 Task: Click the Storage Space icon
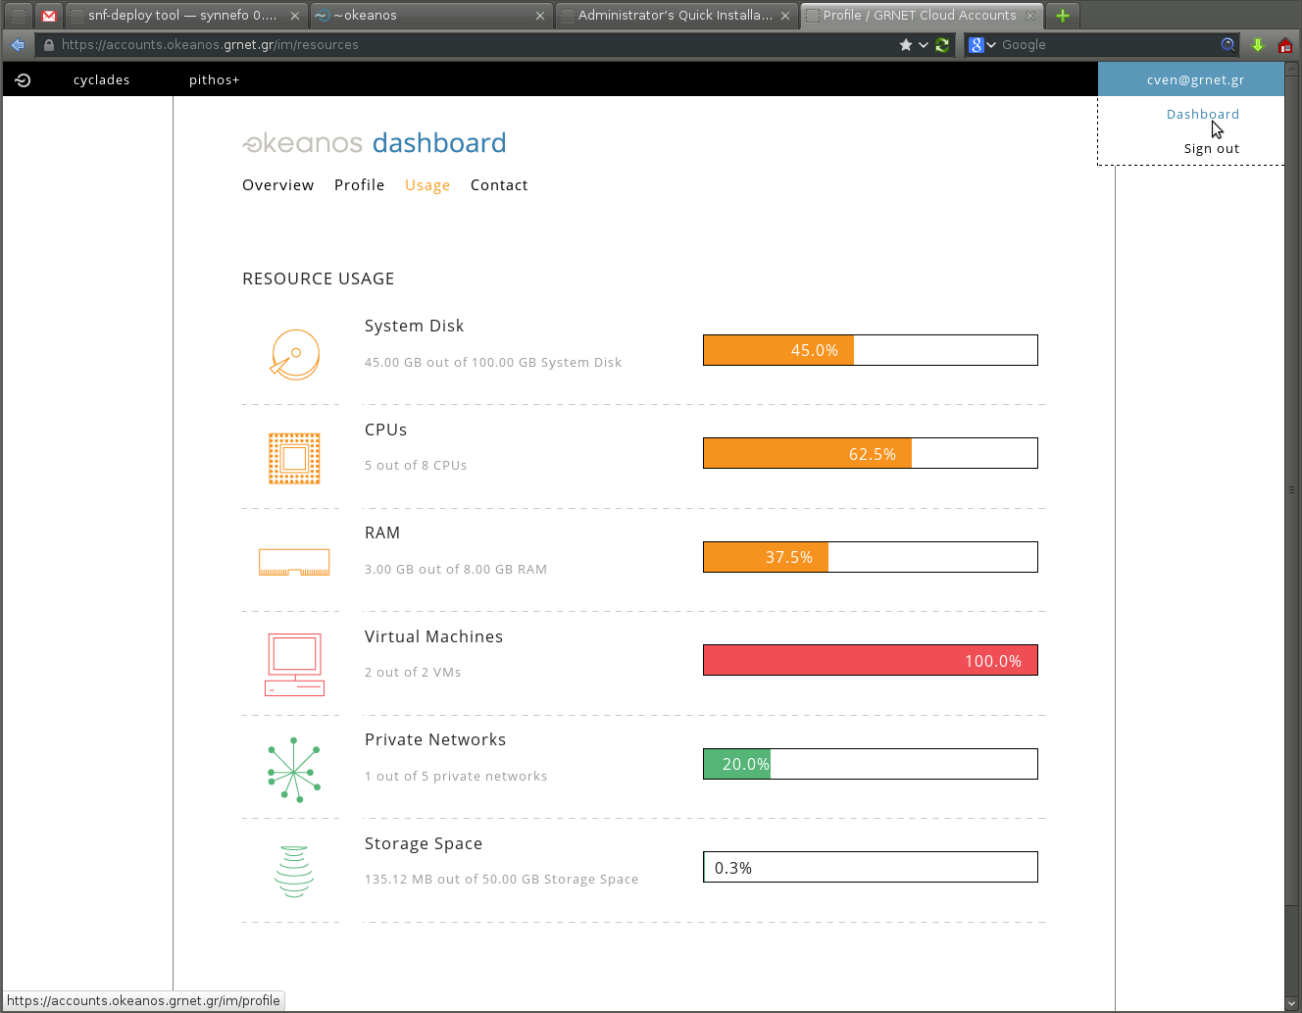coord(294,872)
